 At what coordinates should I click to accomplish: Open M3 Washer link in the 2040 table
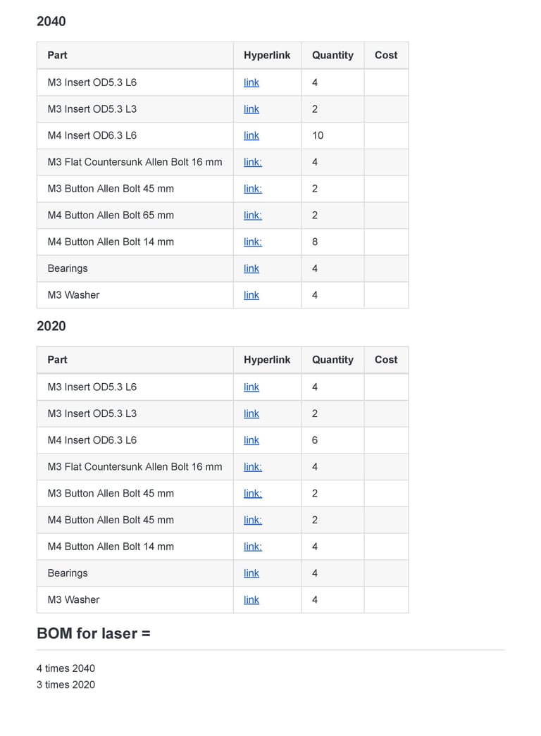point(251,295)
